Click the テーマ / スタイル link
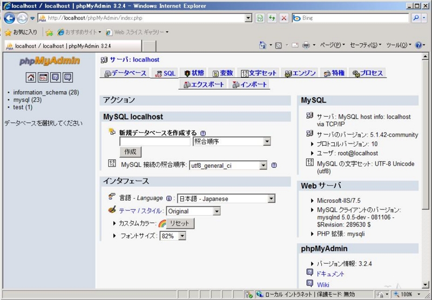This screenshot has height=300, width=432. point(140,211)
